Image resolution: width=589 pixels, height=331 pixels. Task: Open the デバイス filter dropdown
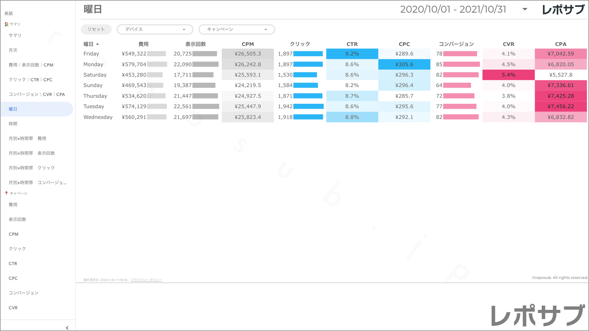(155, 29)
